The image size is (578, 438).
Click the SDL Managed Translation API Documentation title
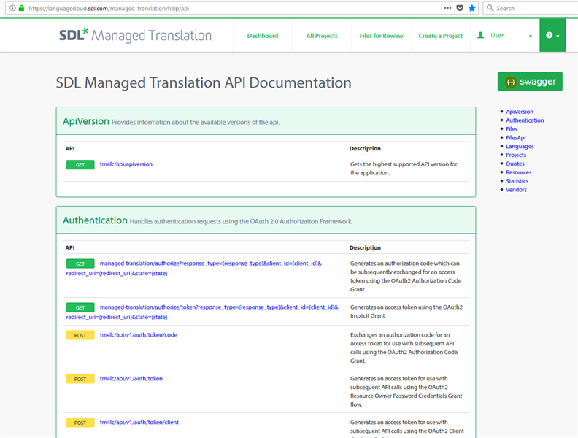click(x=204, y=82)
